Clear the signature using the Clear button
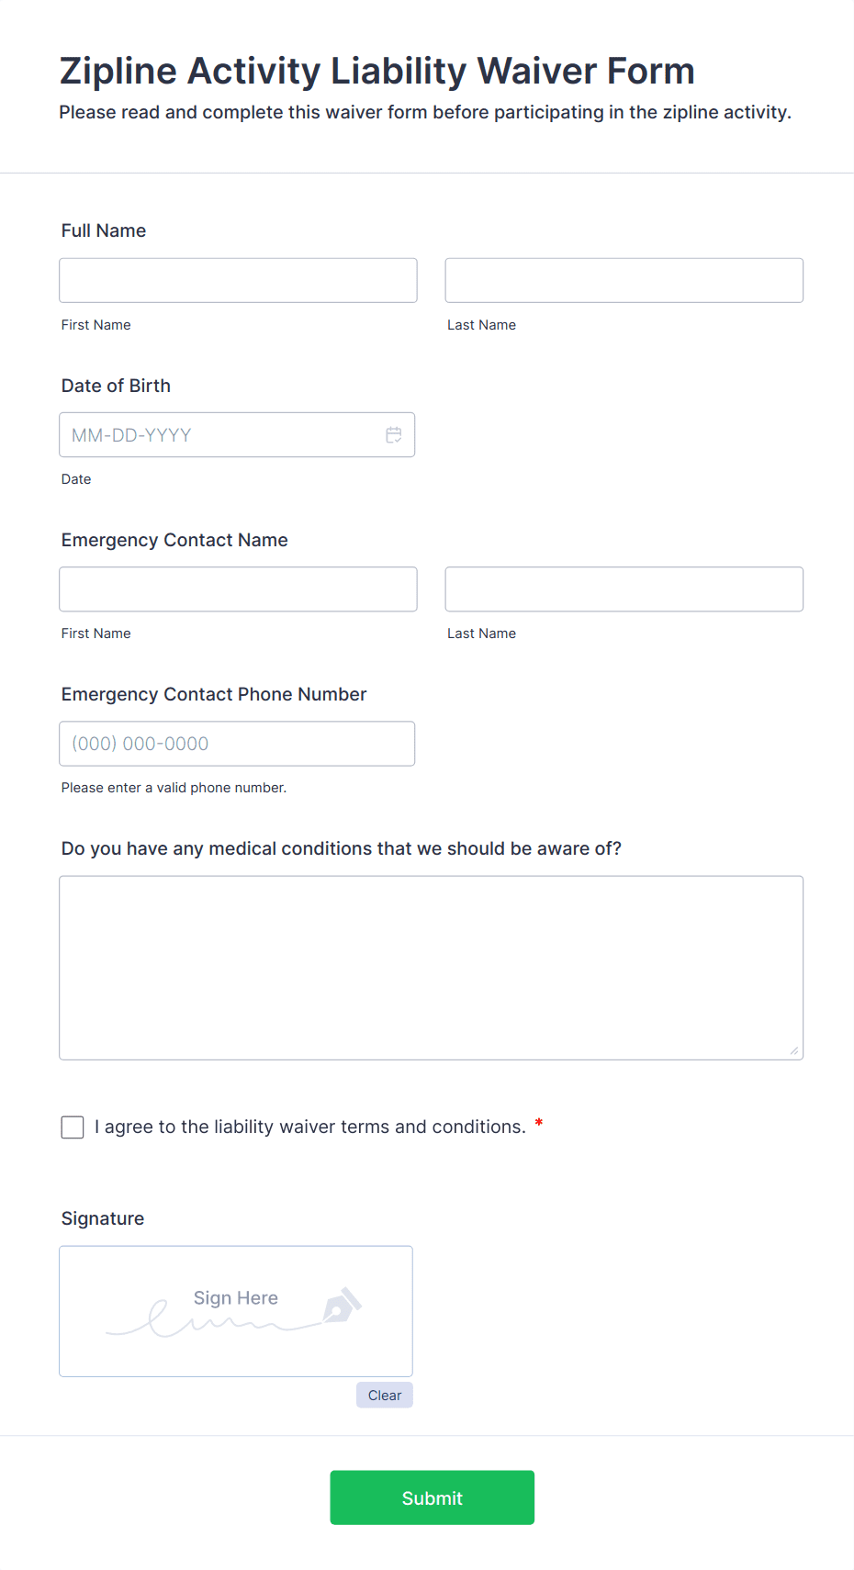 click(384, 1395)
